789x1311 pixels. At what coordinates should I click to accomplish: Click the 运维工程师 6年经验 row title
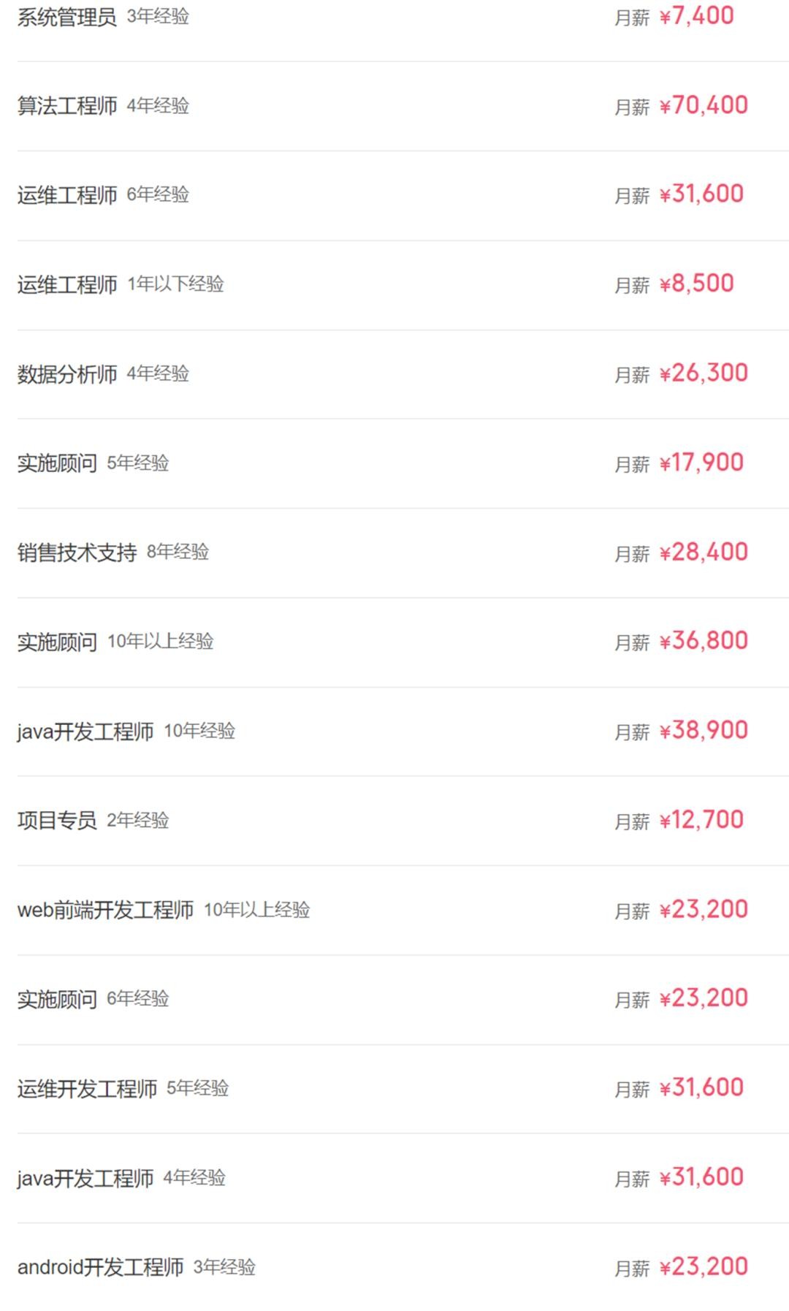click(x=67, y=195)
